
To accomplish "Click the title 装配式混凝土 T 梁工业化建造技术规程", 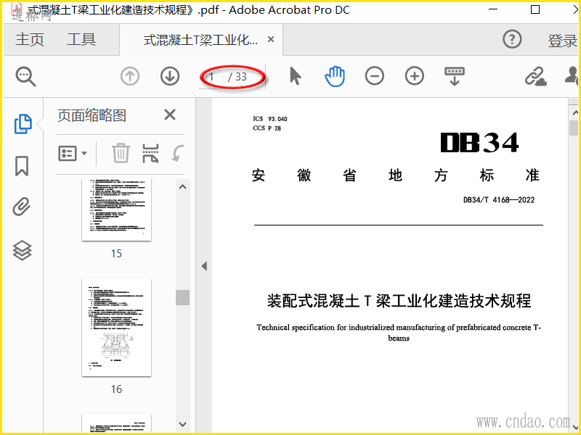I will click(x=399, y=301).
